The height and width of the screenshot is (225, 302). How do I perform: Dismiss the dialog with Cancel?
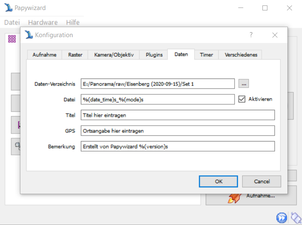click(262, 181)
